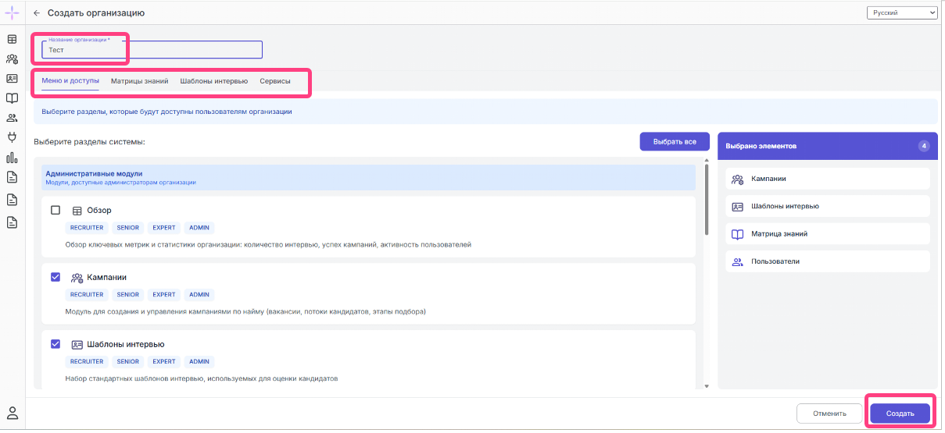
Task: Switch to the Сервисы tab
Action: tap(275, 81)
